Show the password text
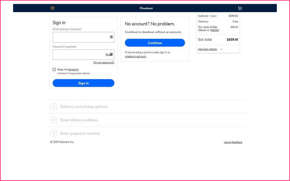Viewport: 290px width, 181px height. pos(109,54)
